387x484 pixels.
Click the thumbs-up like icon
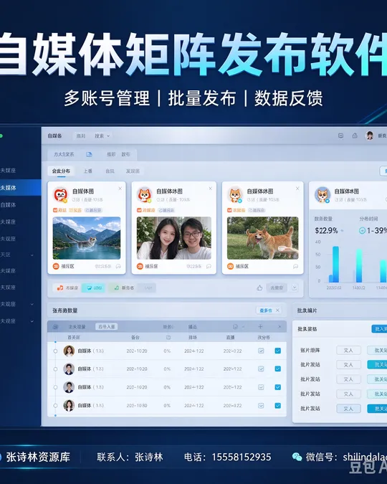tap(259, 288)
